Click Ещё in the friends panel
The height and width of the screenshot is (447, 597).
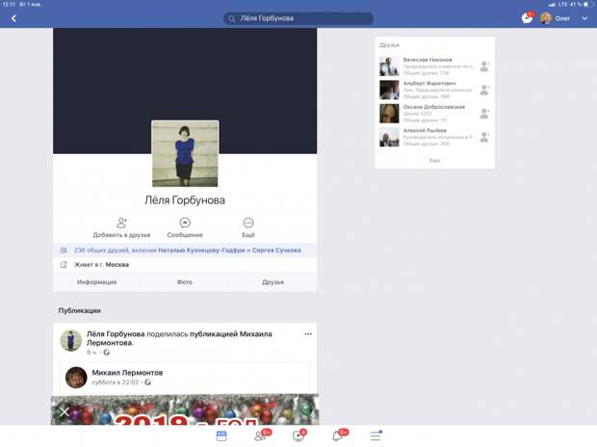pos(434,161)
